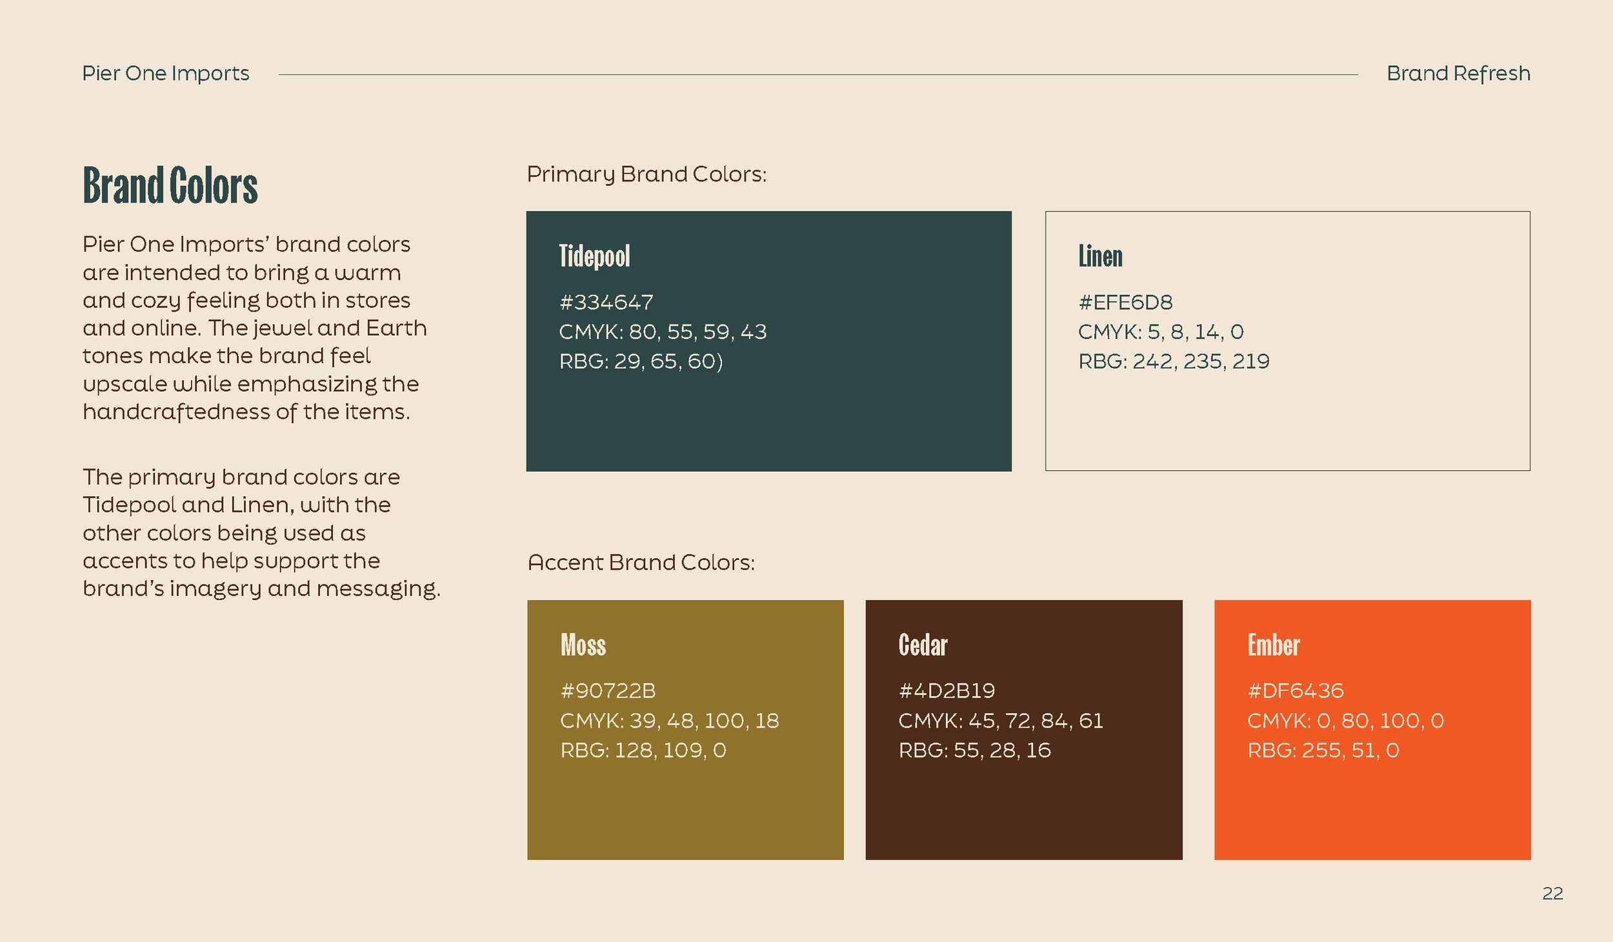Viewport: 1613px width, 942px height.
Task: Click the Cedar hex code #4D2B19
Action: [947, 691]
